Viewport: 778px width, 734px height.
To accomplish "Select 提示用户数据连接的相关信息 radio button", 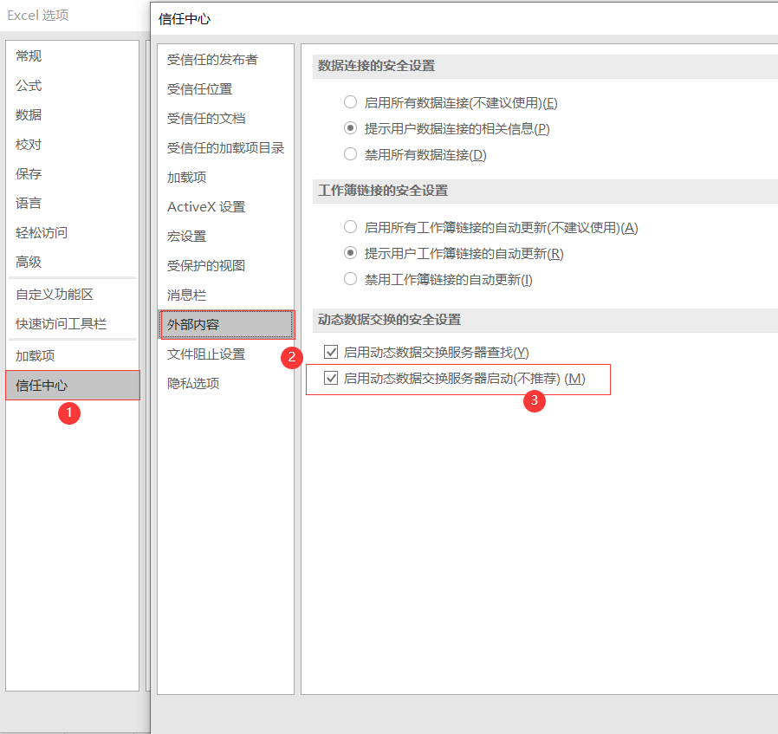I will 350,128.
